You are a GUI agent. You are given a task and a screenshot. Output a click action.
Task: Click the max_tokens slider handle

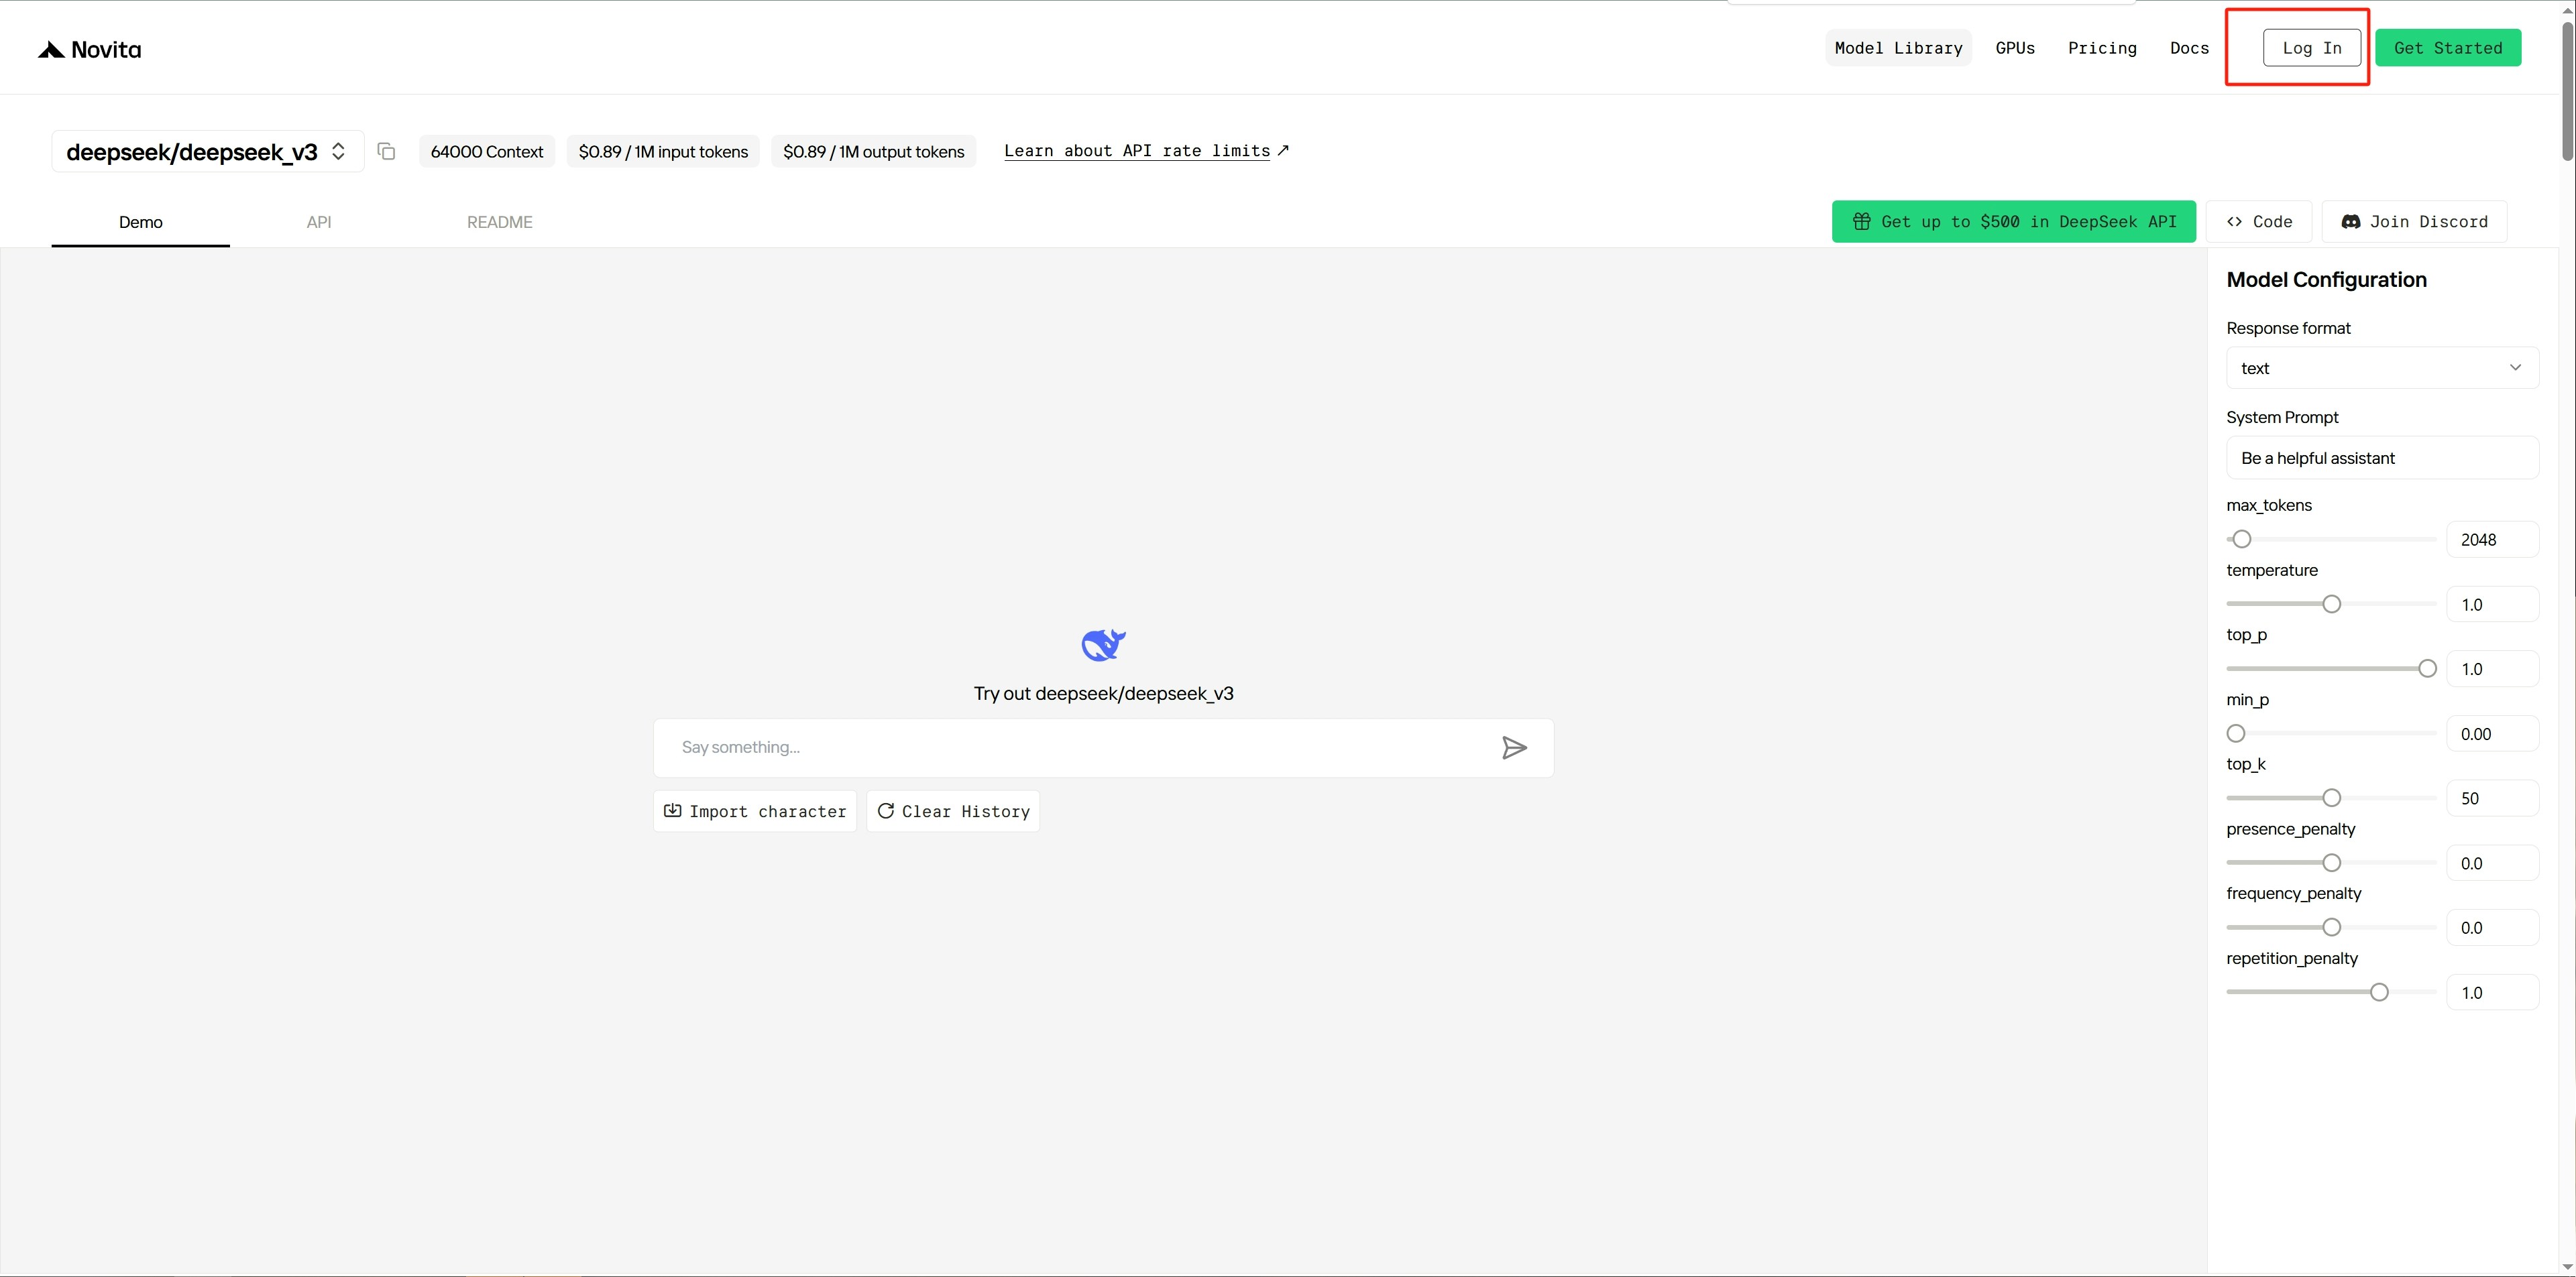tap(2242, 540)
